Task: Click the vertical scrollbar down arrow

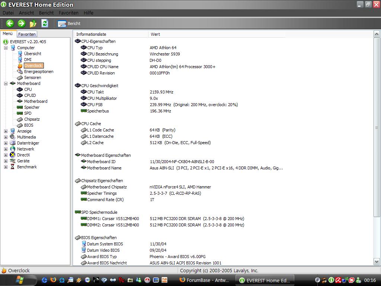Action: click(377, 262)
